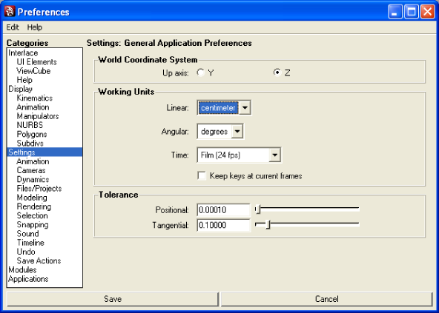Select the Y up axis radio button
The width and height of the screenshot is (439, 313).
200,73
